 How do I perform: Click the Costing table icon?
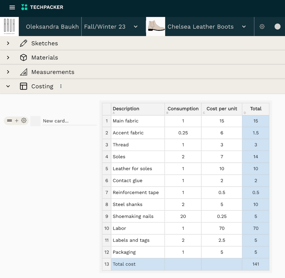point(24,86)
